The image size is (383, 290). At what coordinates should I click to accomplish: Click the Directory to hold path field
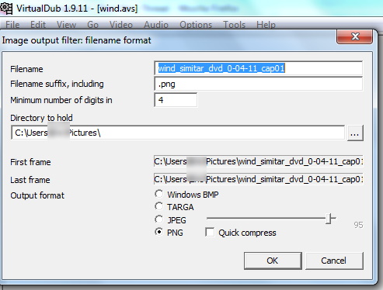click(178, 133)
